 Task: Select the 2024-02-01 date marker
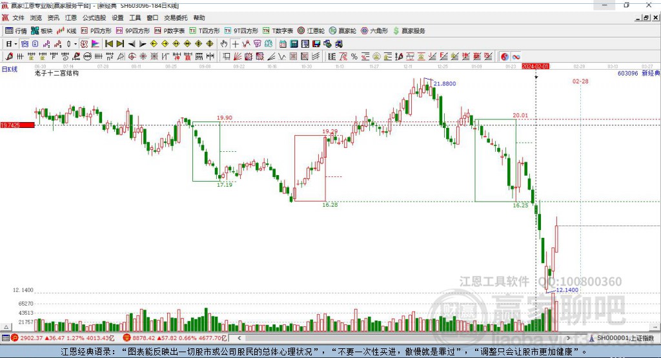click(x=535, y=67)
